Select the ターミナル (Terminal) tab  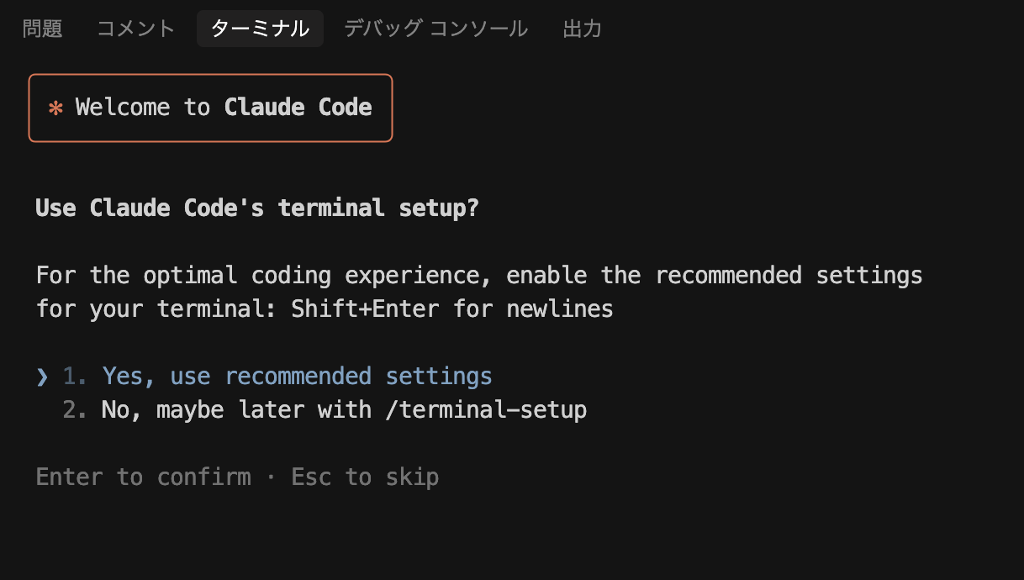259,28
